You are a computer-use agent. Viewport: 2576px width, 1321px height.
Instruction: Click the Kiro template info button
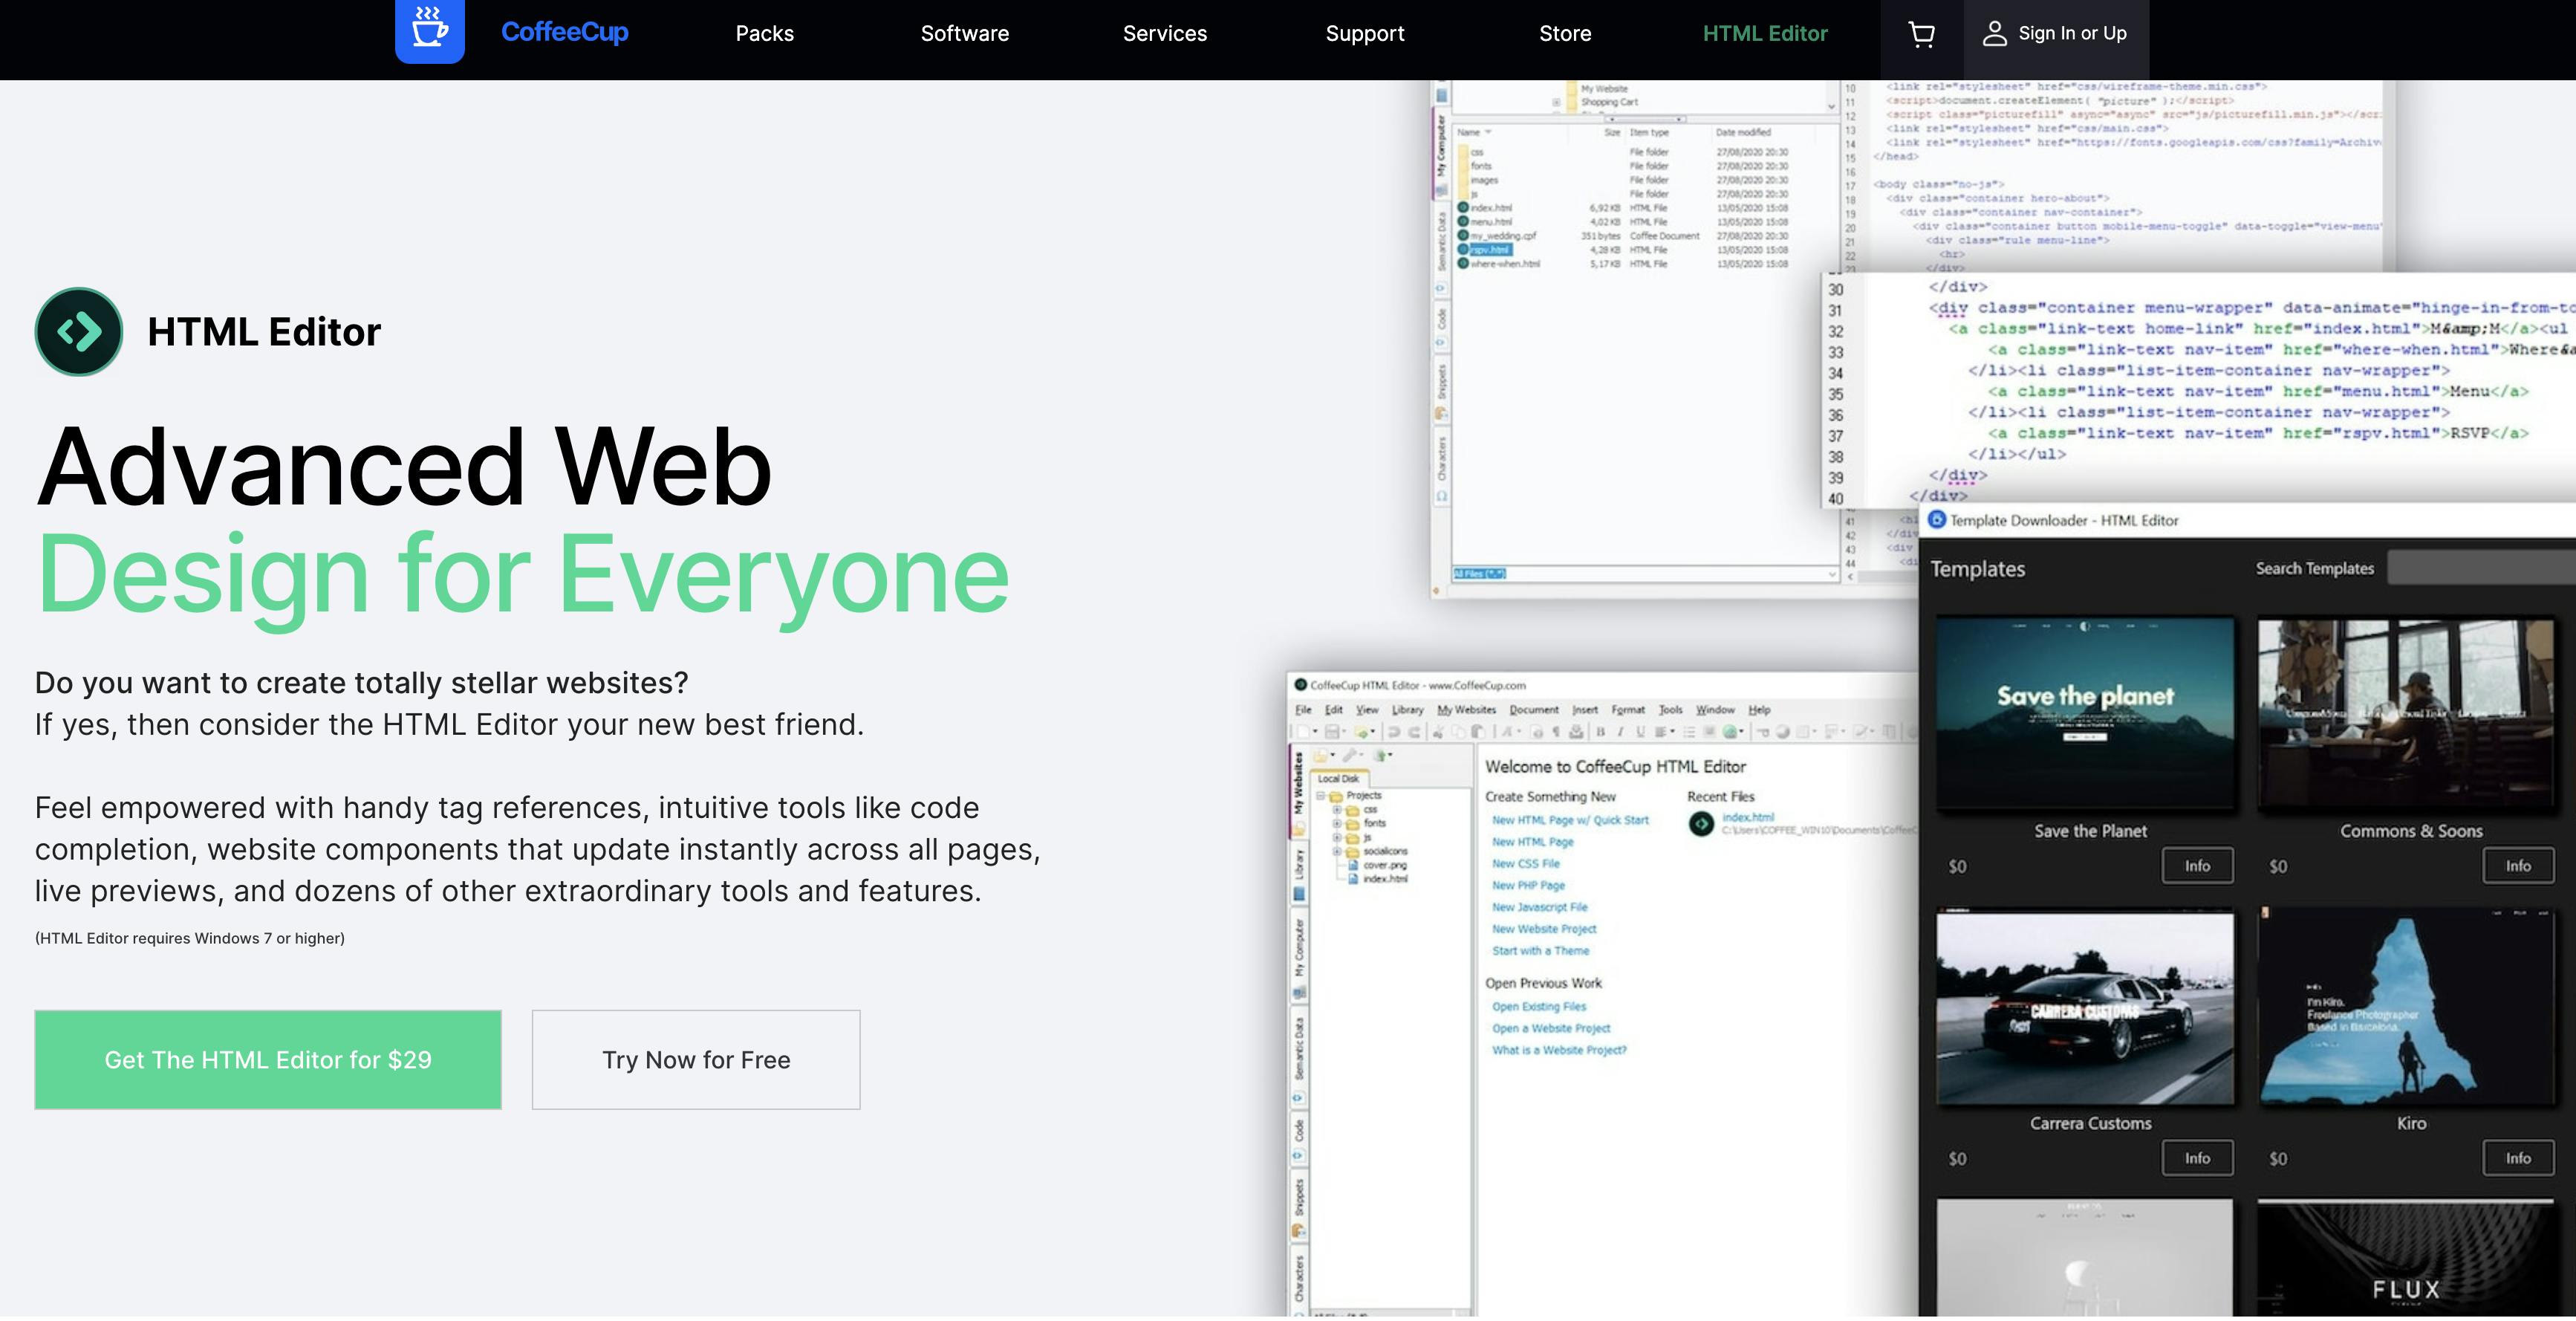(x=2515, y=1156)
